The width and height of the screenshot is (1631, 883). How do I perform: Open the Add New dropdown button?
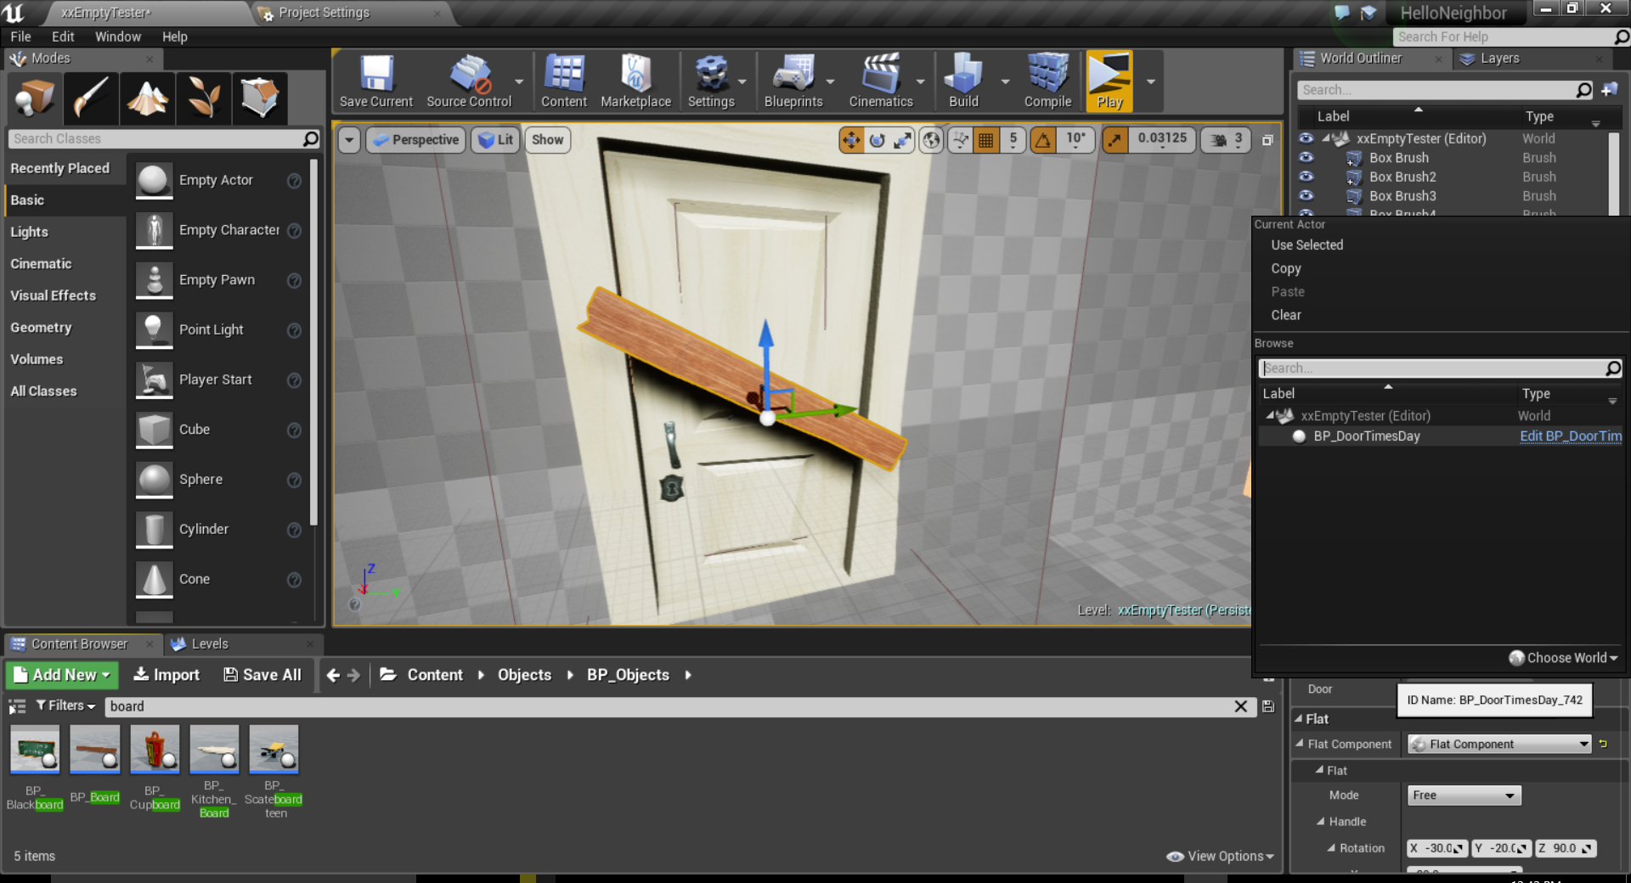[x=63, y=675]
